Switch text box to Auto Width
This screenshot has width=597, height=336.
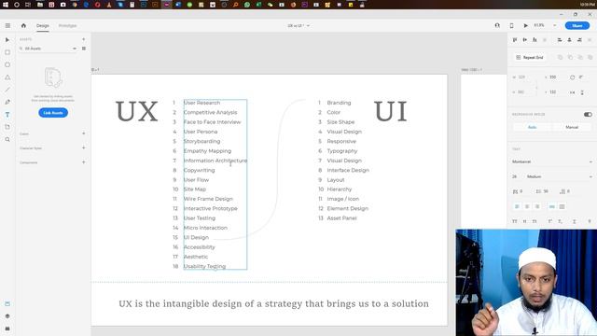(551, 206)
